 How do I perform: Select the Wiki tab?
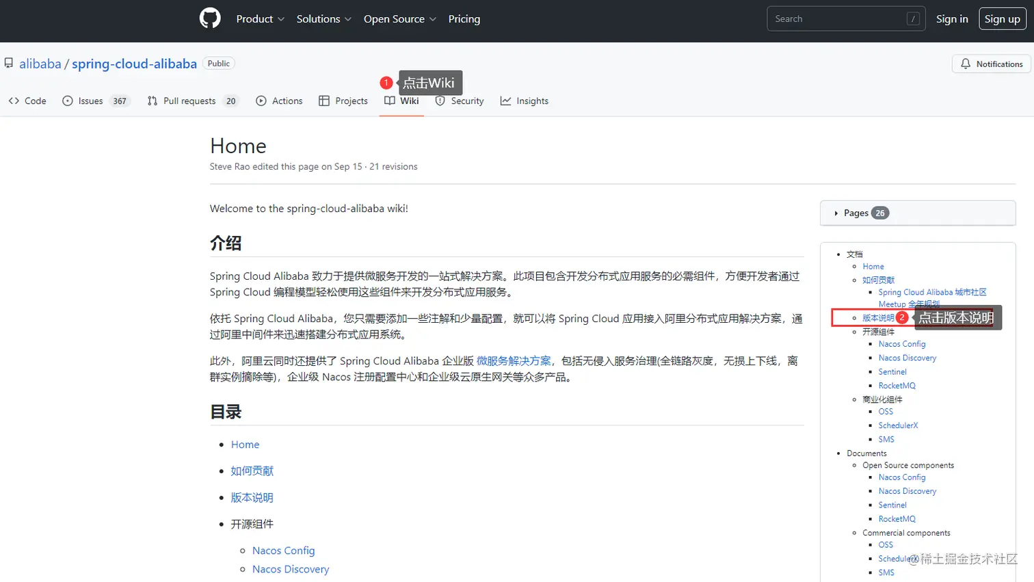tap(401, 101)
